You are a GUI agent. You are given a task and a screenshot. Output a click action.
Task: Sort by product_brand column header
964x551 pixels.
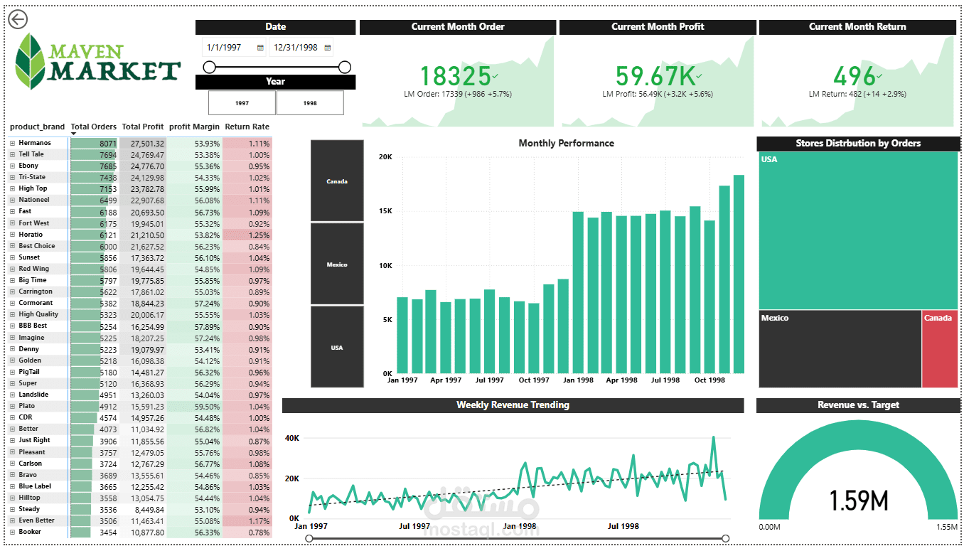37,127
